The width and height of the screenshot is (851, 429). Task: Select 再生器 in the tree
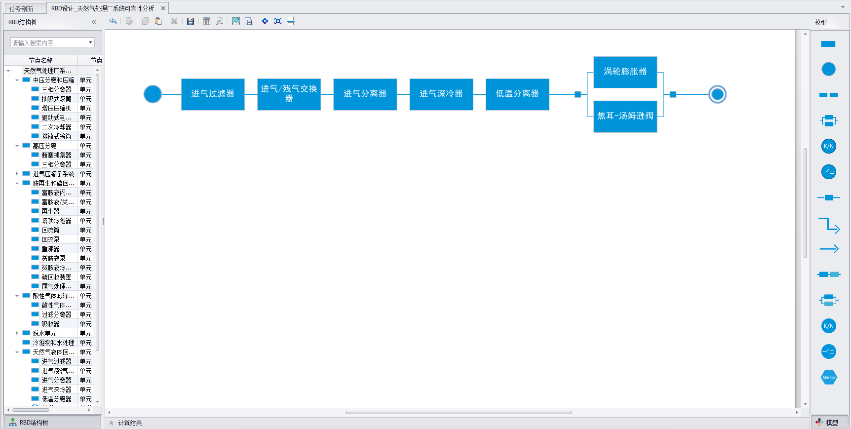pyautogui.click(x=50, y=211)
